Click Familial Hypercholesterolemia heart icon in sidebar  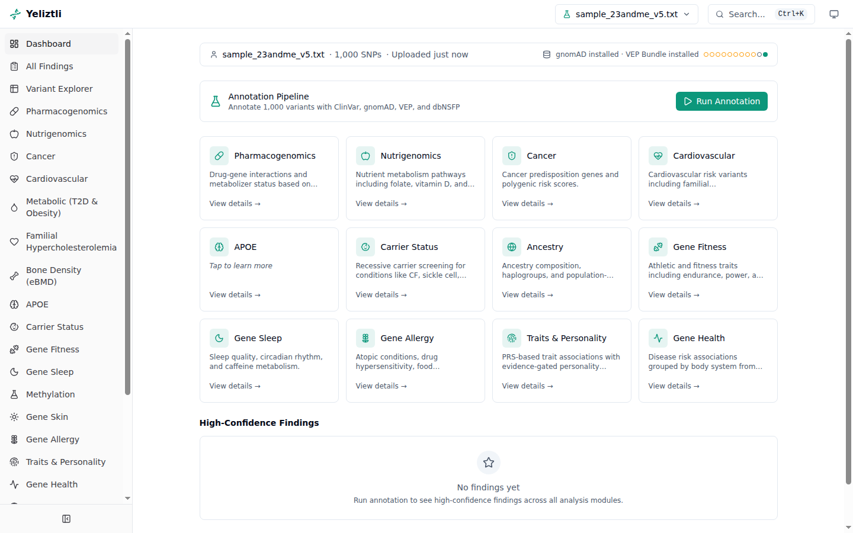coord(14,242)
